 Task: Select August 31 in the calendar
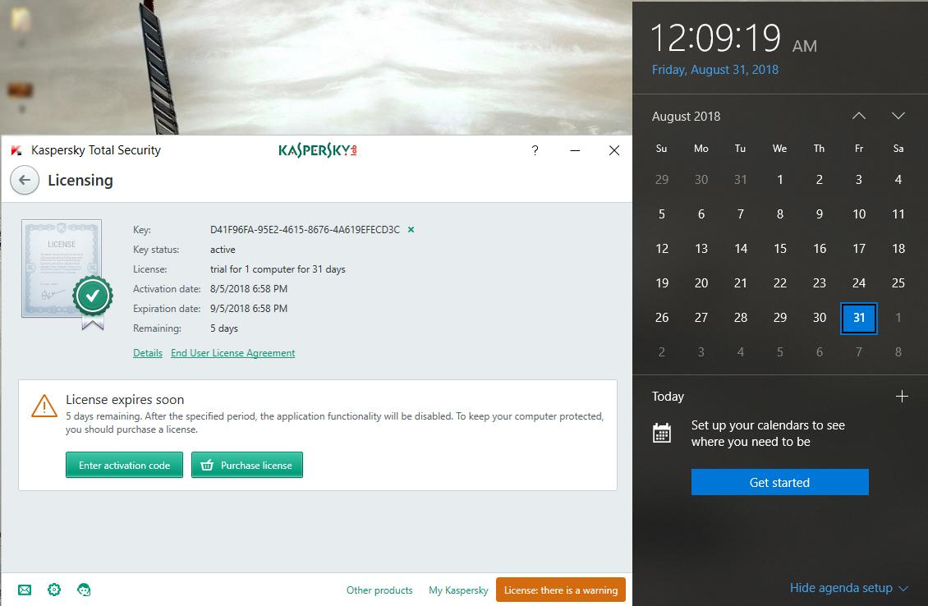859,318
